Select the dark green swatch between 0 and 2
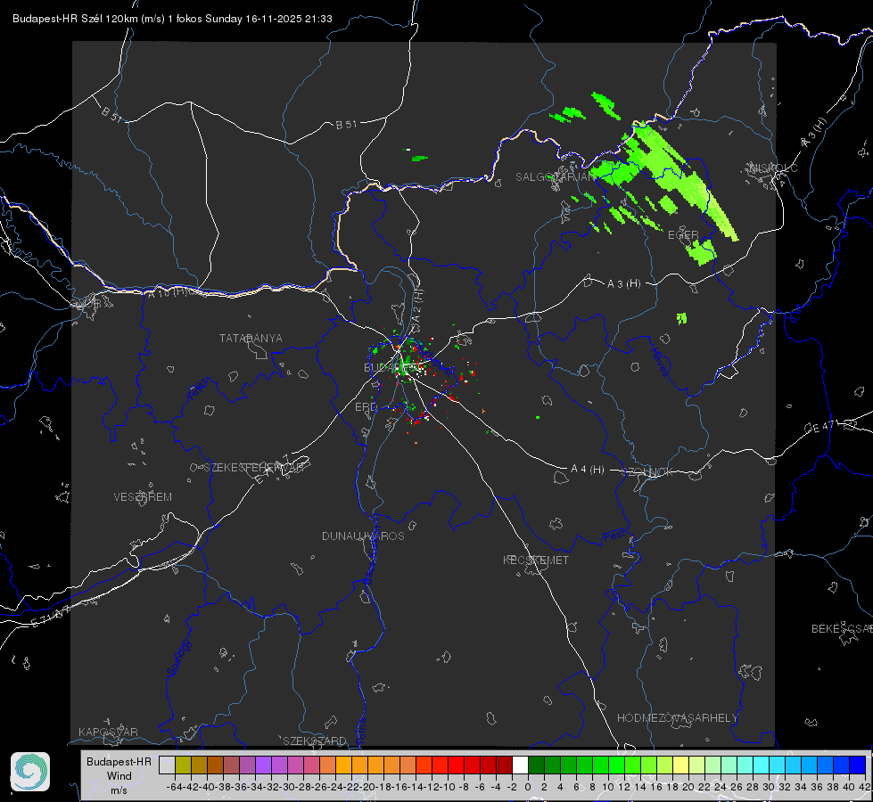This screenshot has height=802, width=873. (x=536, y=765)
